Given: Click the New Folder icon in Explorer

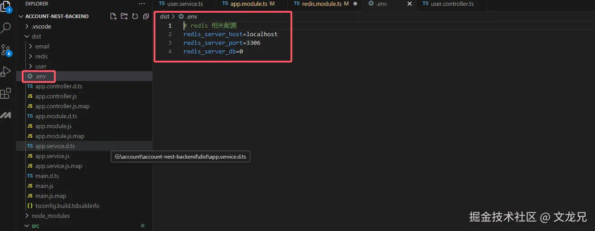Looking at the screenshot, I should coord(124,16).
